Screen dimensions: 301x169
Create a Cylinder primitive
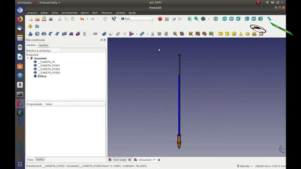[x=227, y=34]
